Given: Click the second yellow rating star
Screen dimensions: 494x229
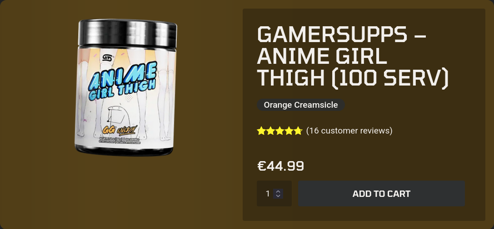Looking at the screenshot, I should [270, 131].
